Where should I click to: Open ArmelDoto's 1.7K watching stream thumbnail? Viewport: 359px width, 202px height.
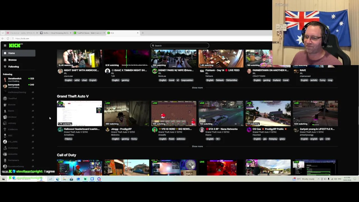[x=79, y=113]
